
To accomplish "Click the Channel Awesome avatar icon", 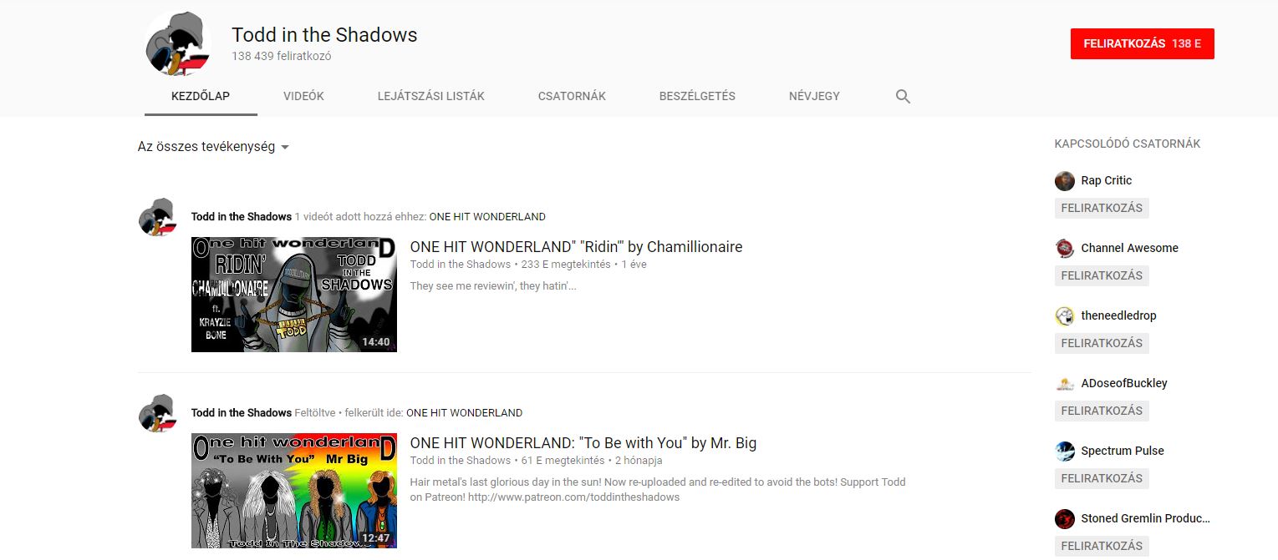I will [x=1065, y=248].
